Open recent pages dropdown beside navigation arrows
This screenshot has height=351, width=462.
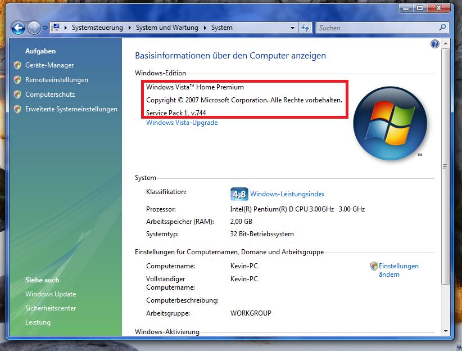click(x=45, y=28)
